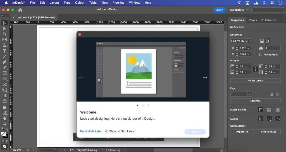This screenshot has height=152, width=286.
Task: Click the delete page trash icon
Action: click(277, 94)
